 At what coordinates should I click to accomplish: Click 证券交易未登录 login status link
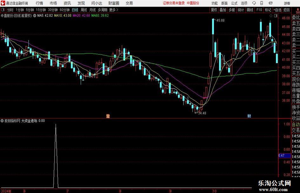pyautogui.click(x=174, y=3)
